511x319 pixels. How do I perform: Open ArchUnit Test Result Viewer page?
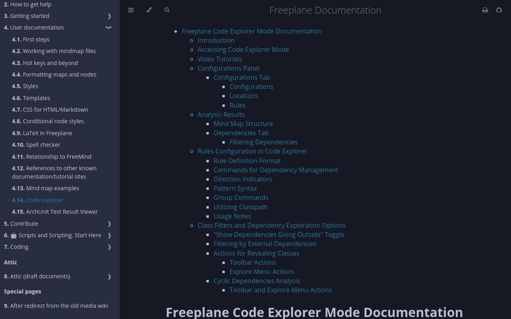pyautogui.click(x=55, y=212)
